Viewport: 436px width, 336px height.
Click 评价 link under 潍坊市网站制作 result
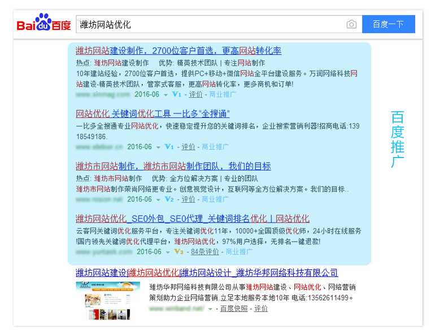(x=188, y=199)
